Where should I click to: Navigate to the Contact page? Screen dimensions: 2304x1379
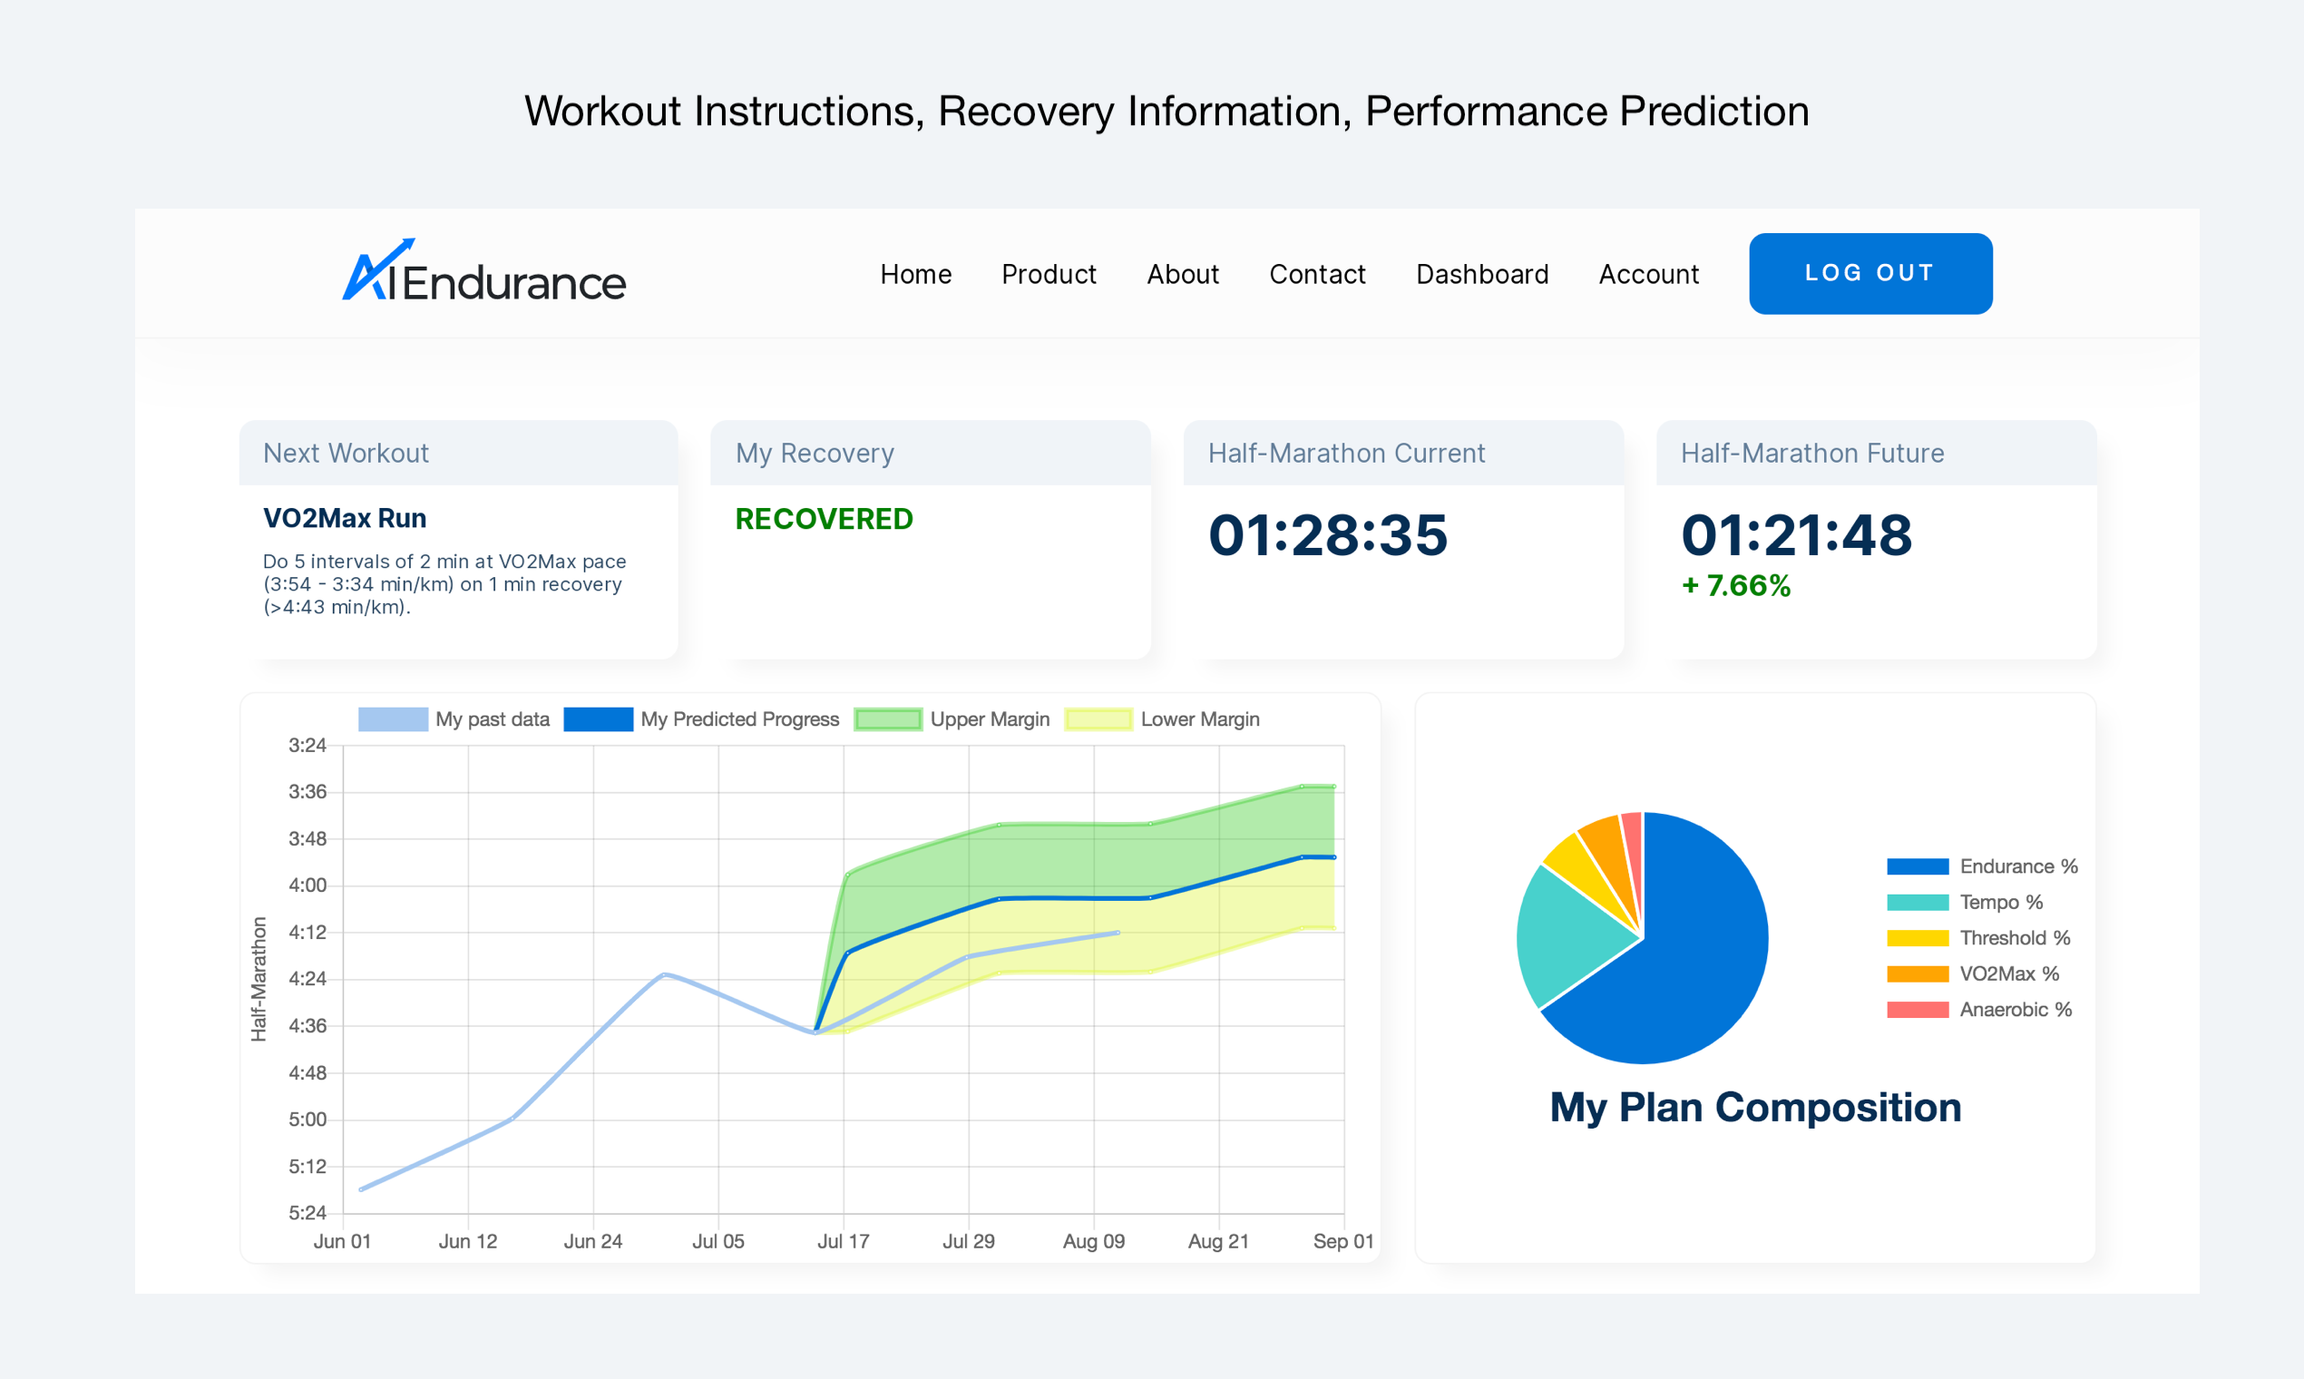tap(1316, 274)
